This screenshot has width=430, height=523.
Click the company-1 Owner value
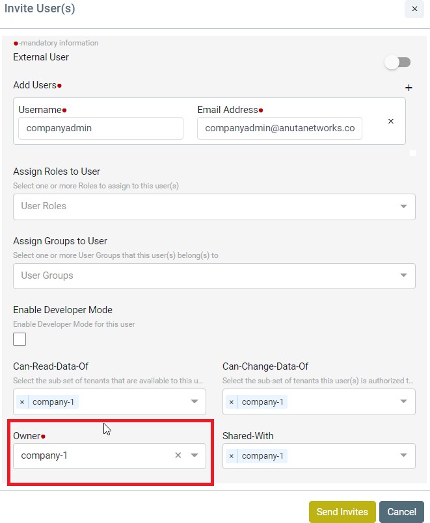pyautogui.click(x=44, y=455)
